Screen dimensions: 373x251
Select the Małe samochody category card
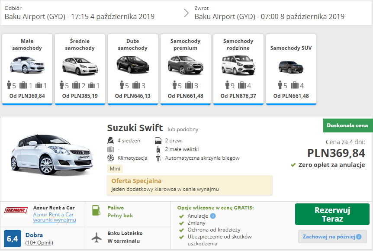point(27,69)
